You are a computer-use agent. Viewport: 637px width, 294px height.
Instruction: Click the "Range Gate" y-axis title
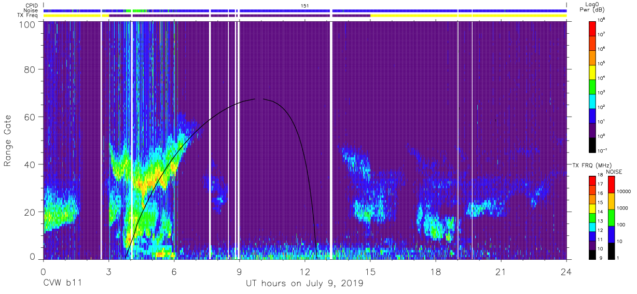pos(8,141)
